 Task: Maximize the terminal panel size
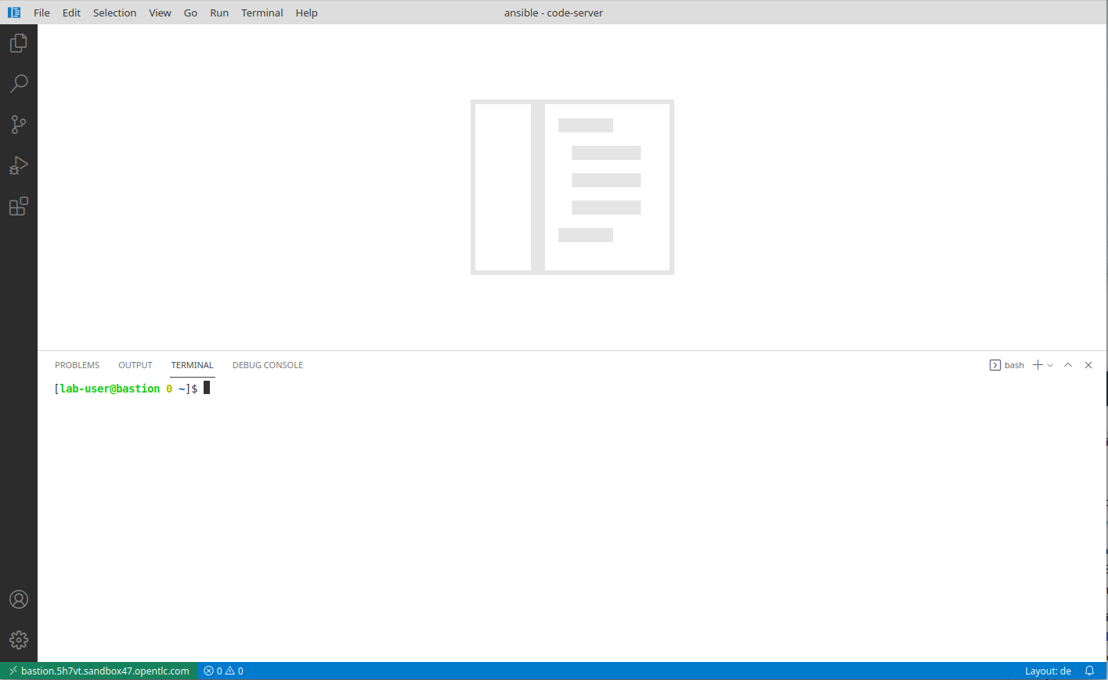(1068, 365)
